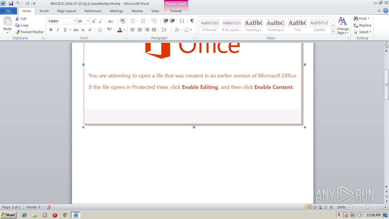Open the File tab
Screen dimensions: 389x219
[x=9, y=11]
